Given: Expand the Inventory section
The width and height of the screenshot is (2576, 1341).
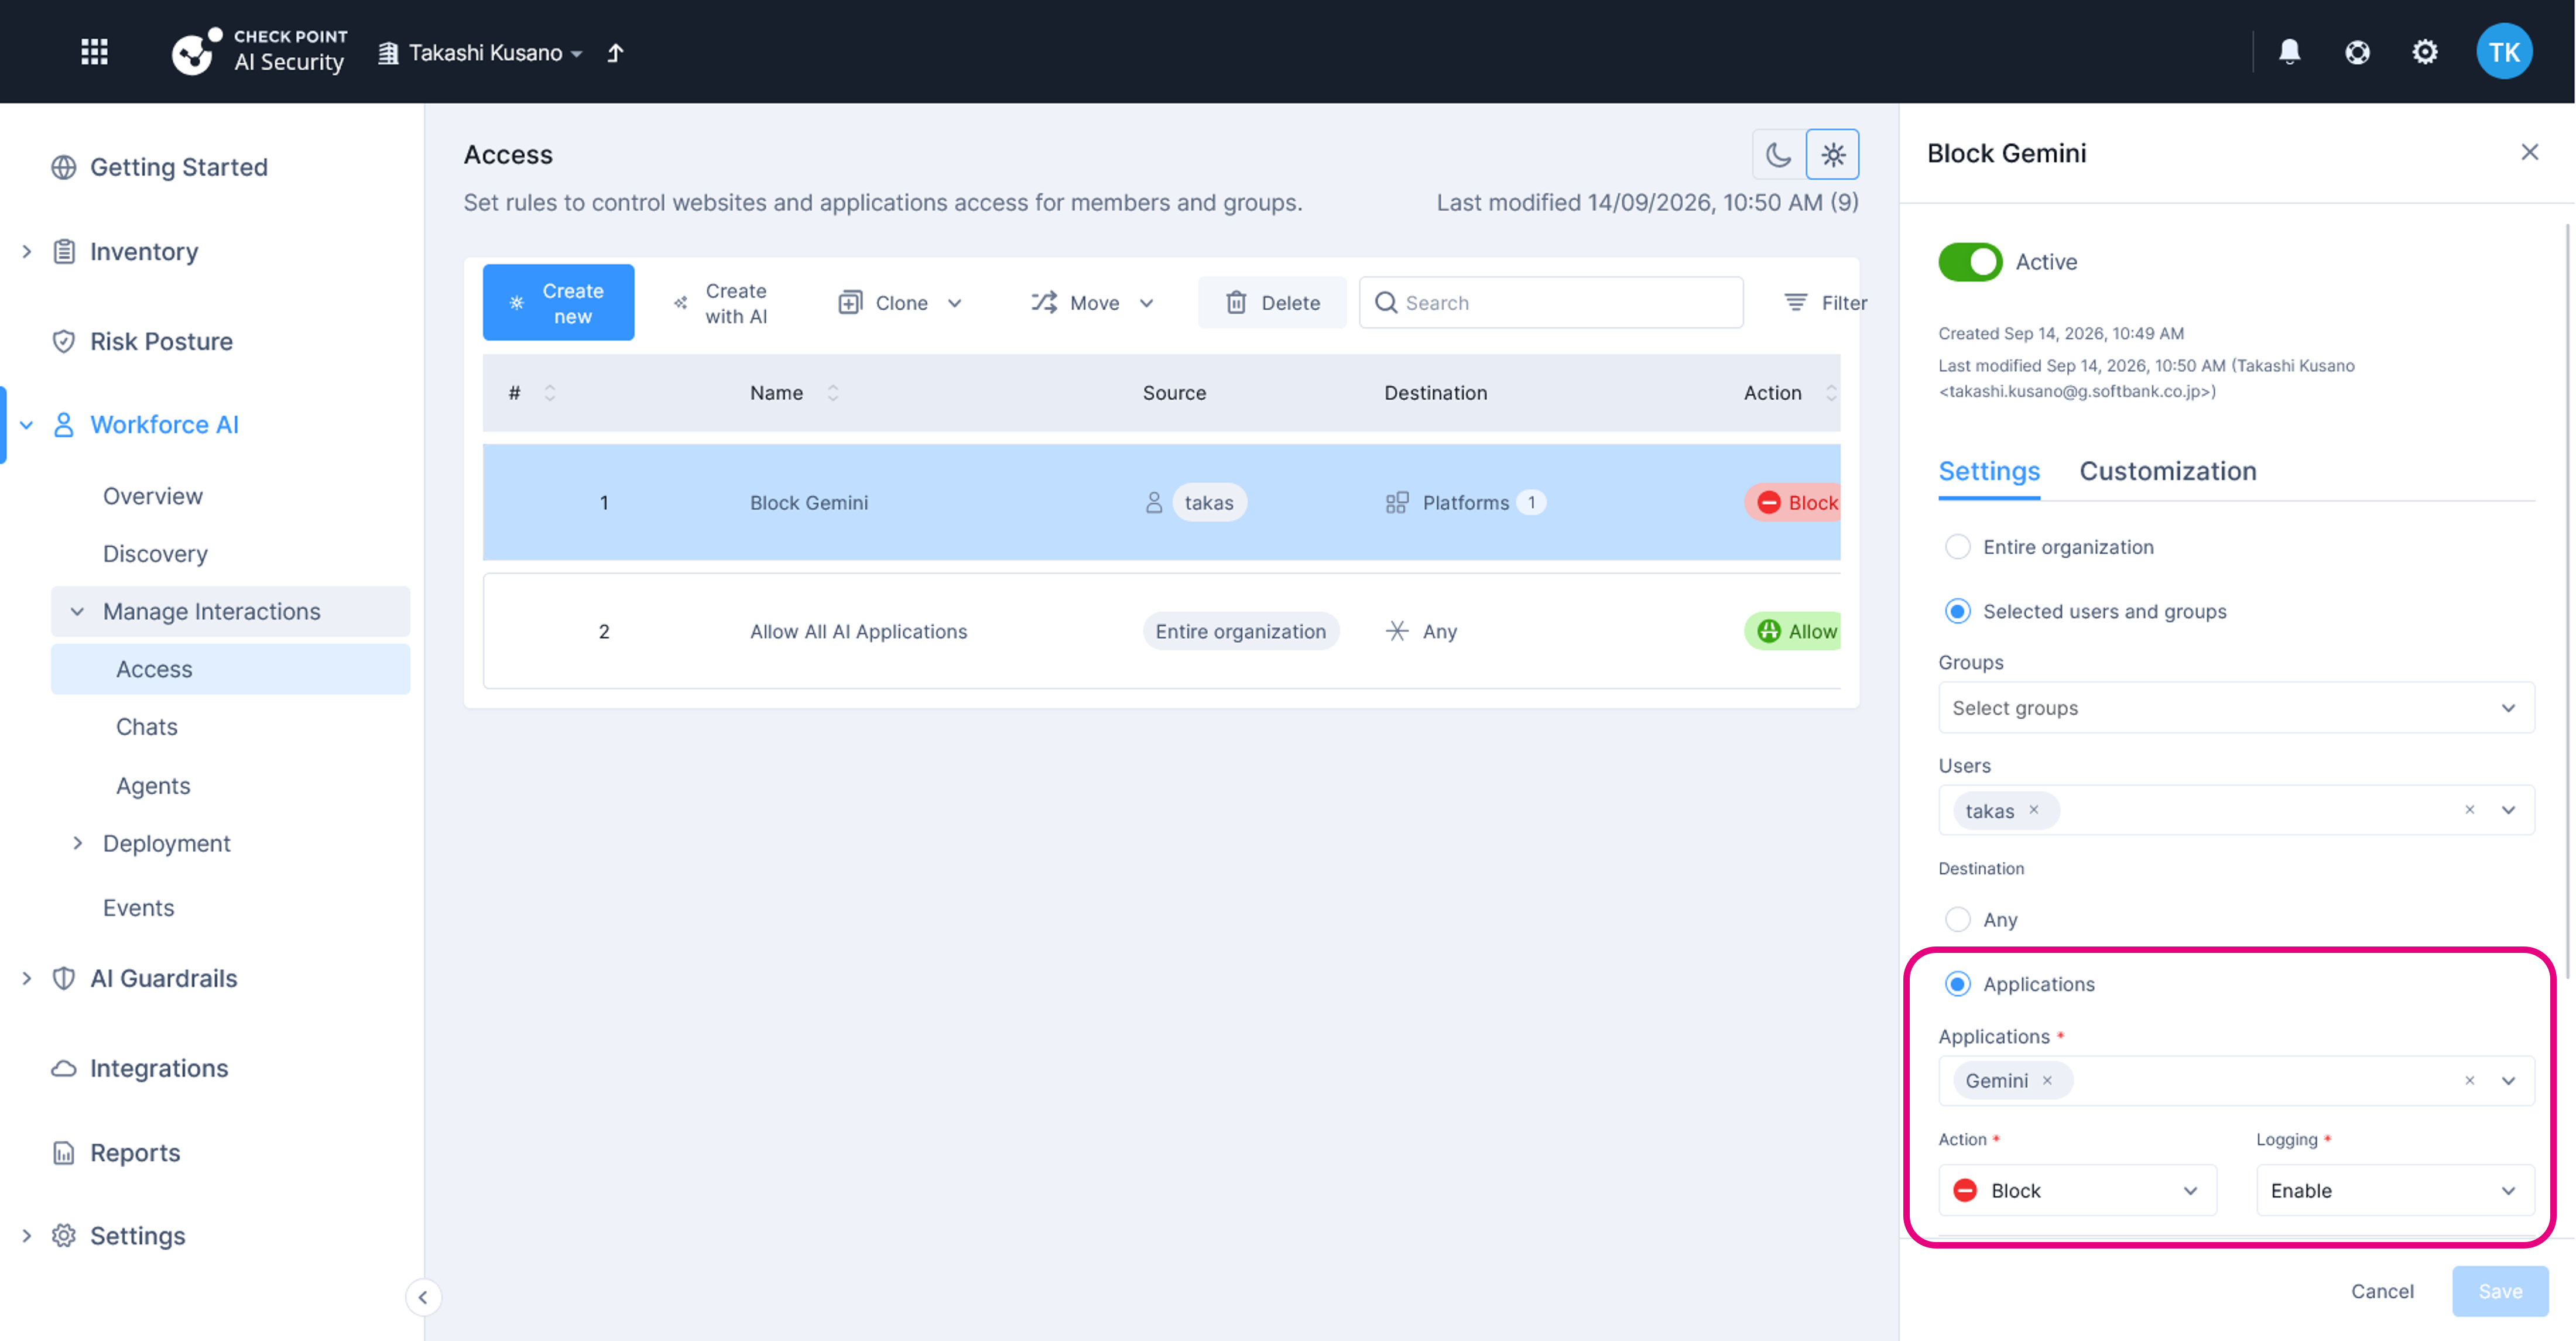Looking at the screenshot, I should [x=27, y=252].
